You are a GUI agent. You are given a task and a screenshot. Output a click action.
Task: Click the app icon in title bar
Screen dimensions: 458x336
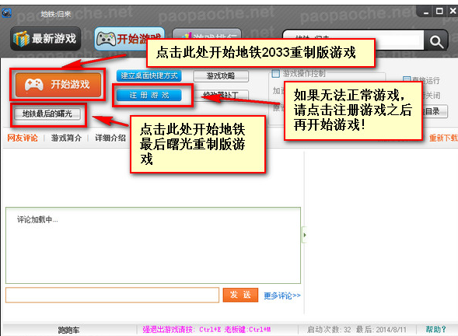6,13
